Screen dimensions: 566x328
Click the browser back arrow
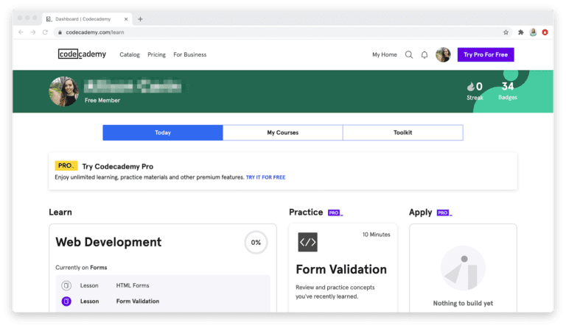(21, 32)
